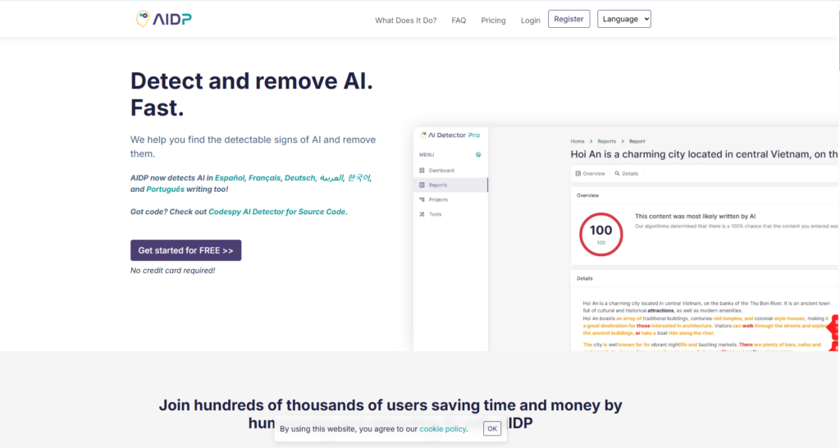This screenshot has height=448, width=840.
Task: Open the Pricing page
Action: point(493,21)
